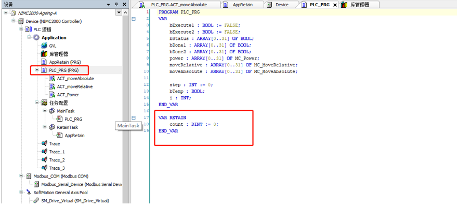The height and width of the screenshot is (206, 457).
Task: Collapse the SoftMotion General Axis Pool node
Action: tap(21, 193)
